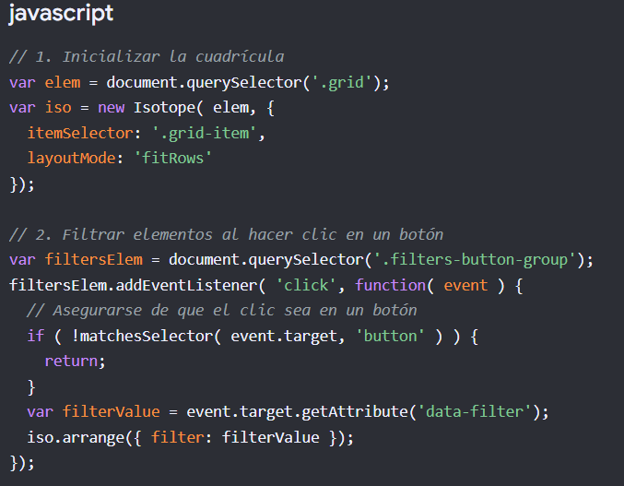This screenshot has height=486, width=624.
Task: Click 'addEventListener' in the code
Action: [x=186, y=285]
